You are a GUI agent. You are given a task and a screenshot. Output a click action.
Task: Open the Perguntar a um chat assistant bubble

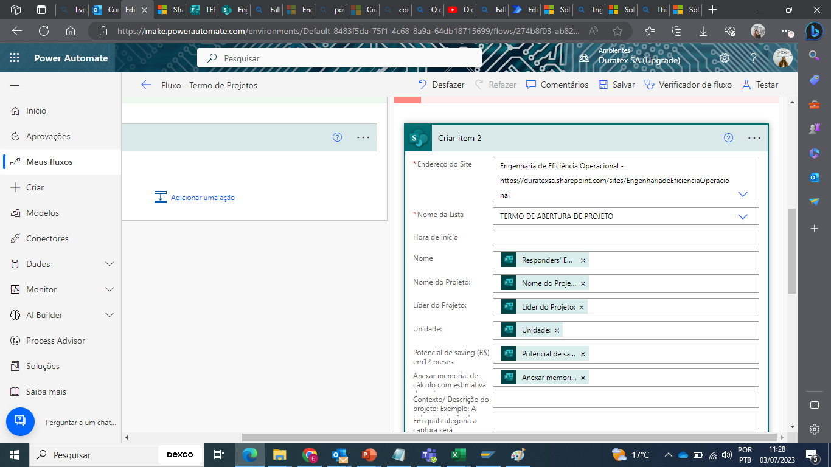[x=20, y=421]
